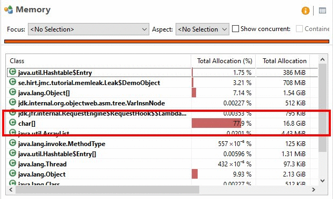The height and width of the screenshot is (199, 333).
Task: Click class icon beside java.lang.Thread
Action: (x=12, y=163)
